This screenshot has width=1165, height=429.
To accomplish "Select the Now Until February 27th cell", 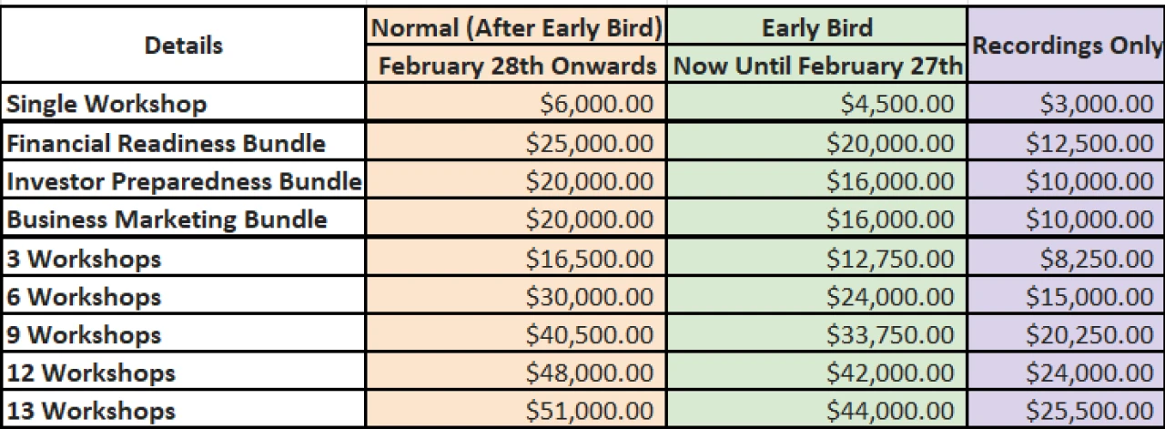I will [x=816, y=66].
